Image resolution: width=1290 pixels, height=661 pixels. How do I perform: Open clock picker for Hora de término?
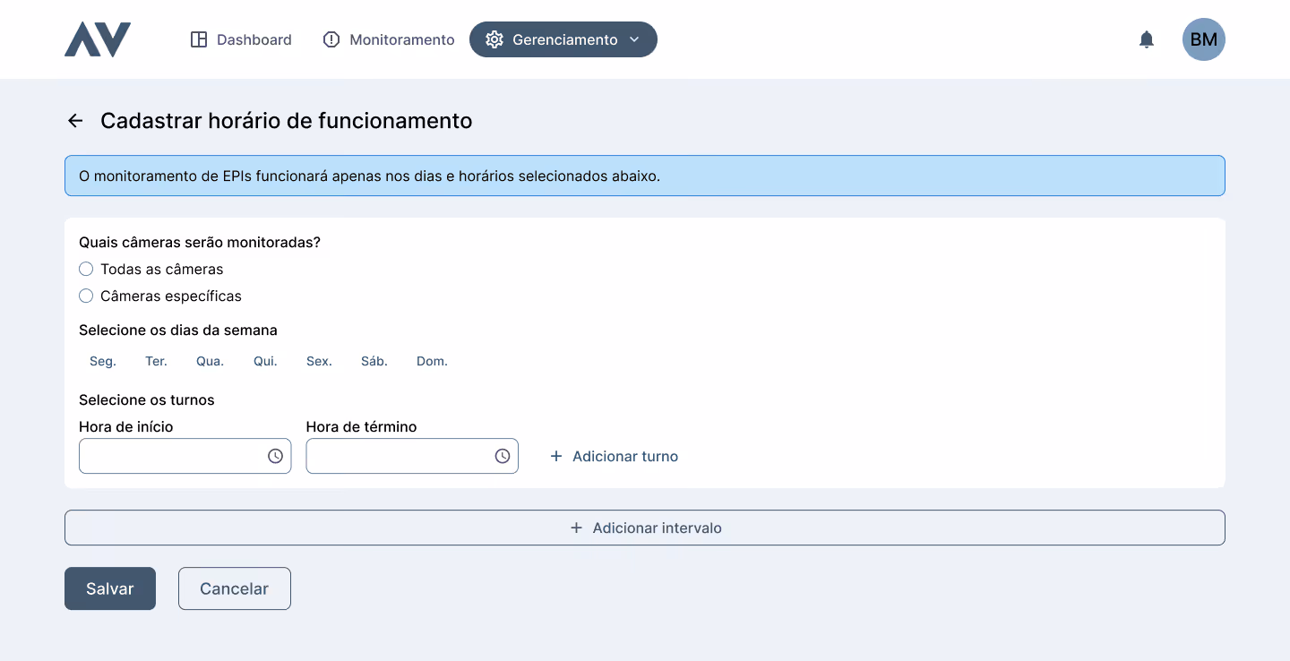pyautogui.click(x=503, y=456)
